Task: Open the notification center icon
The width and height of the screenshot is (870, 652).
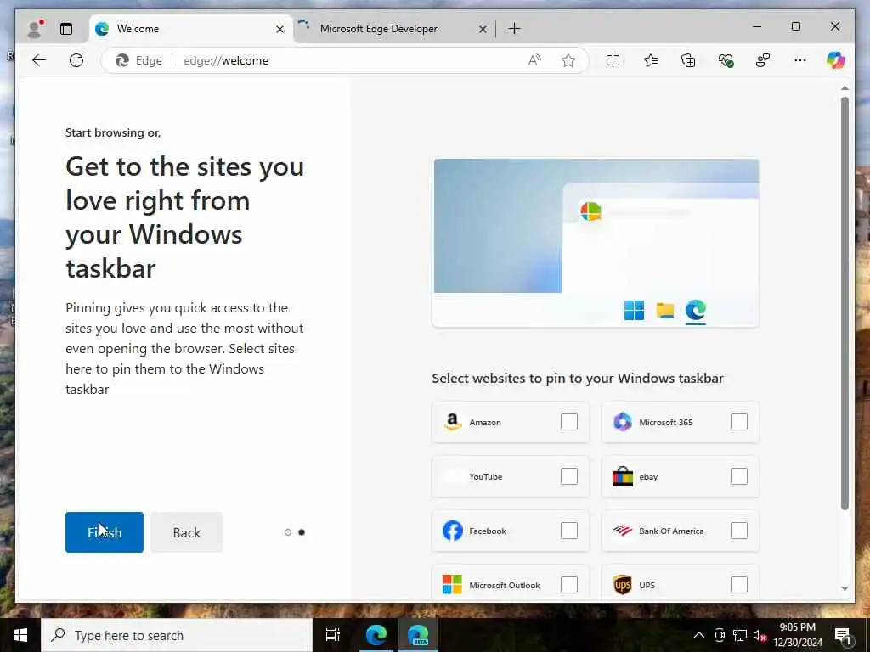Action: coord(843,636)
